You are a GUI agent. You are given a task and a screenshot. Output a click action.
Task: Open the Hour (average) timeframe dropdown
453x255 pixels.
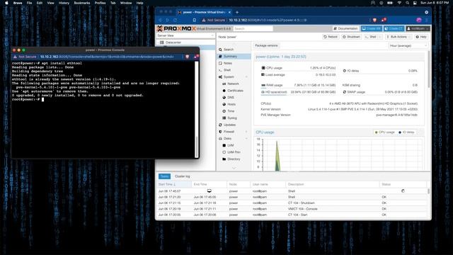pyautogui.click(x=408, y=45)
